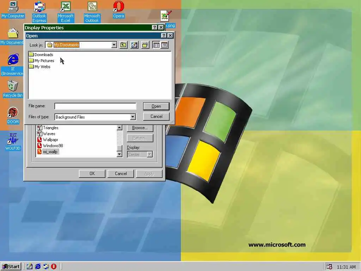Click the File name input field
This screenshot has width=361, height=271.
[x=95, y=106]
